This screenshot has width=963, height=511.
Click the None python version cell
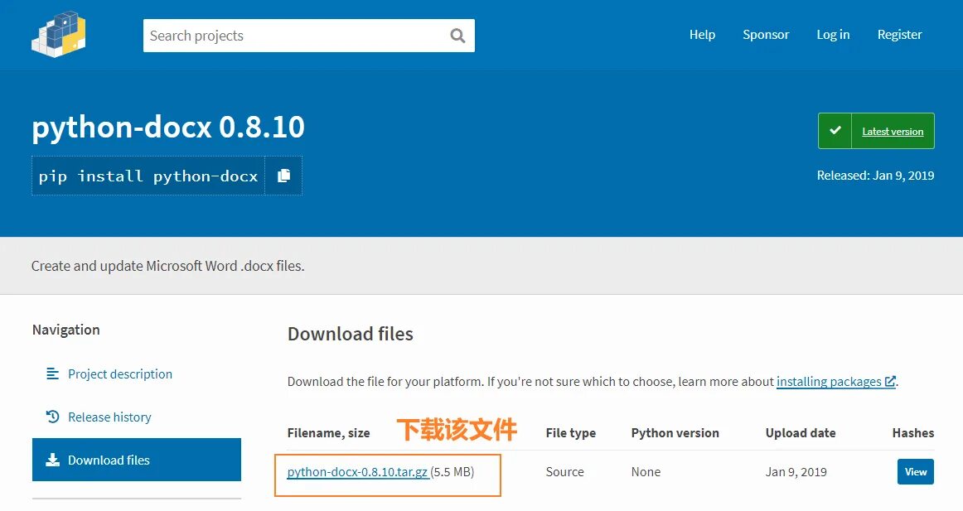646,472
